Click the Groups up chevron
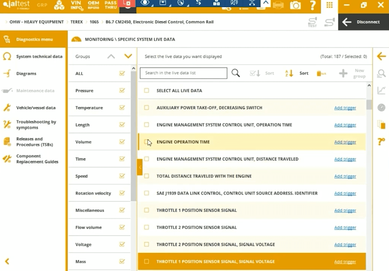This screenshot has width=389, height=271. pos(111,56)
